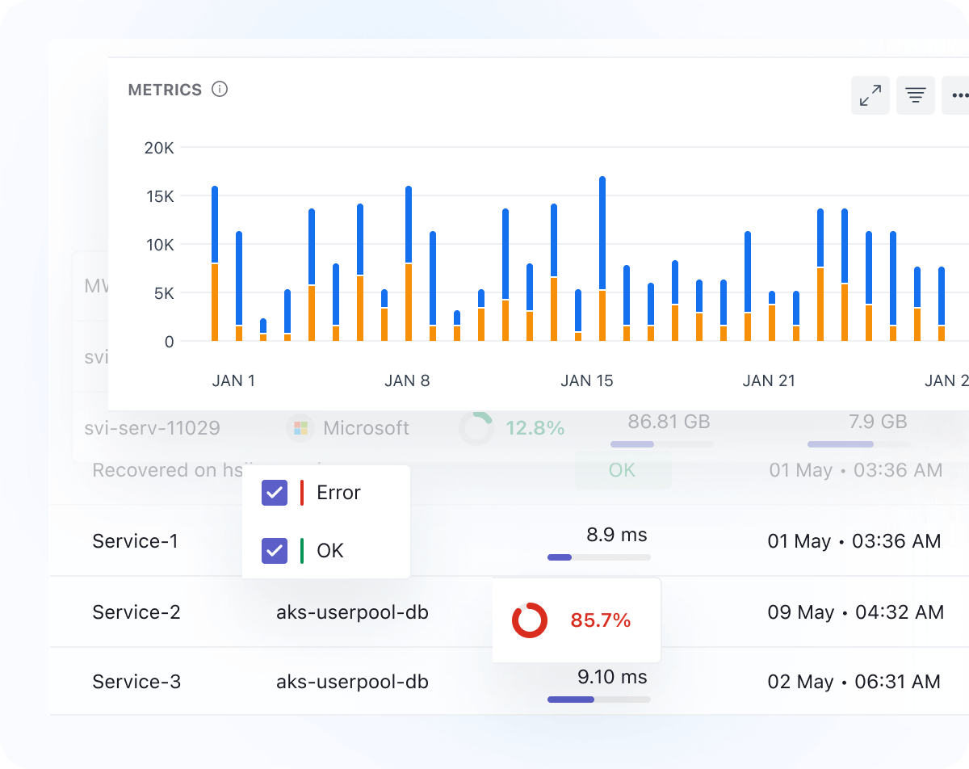
Task: Click the 8.9 ms latency bar
Action: coord(598,557)
